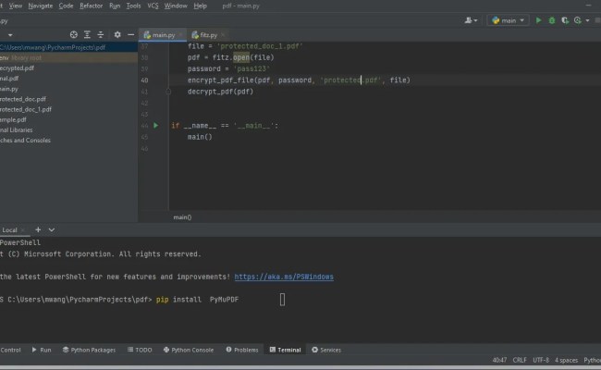Open the Run menu
601x370 pixels.
tap(115, 6)
